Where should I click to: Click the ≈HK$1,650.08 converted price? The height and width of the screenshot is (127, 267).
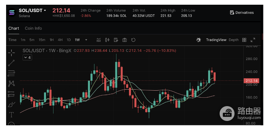click(64, 16)
